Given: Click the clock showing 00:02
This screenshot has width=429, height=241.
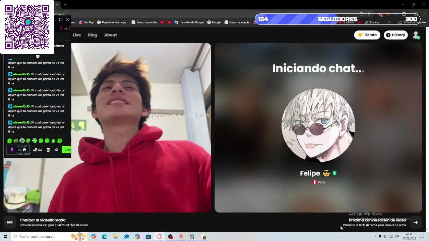Looking at the screenshot, I should coord(409,234).
